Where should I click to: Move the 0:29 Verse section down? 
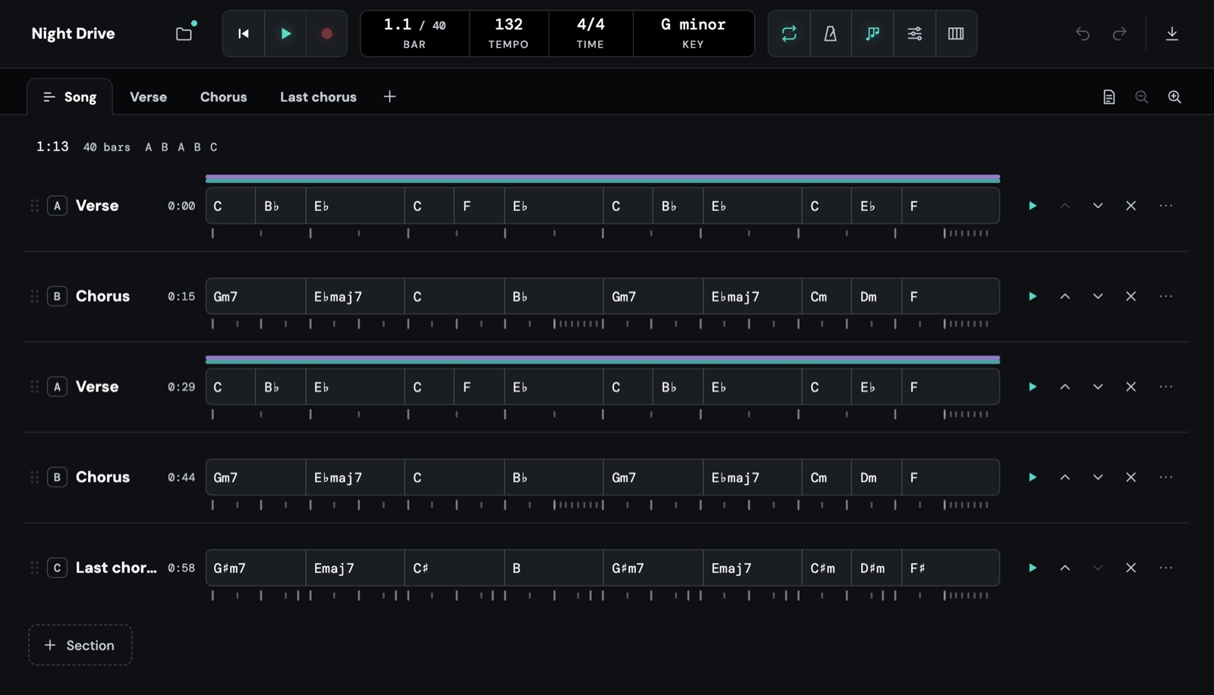pos(1098,387)
